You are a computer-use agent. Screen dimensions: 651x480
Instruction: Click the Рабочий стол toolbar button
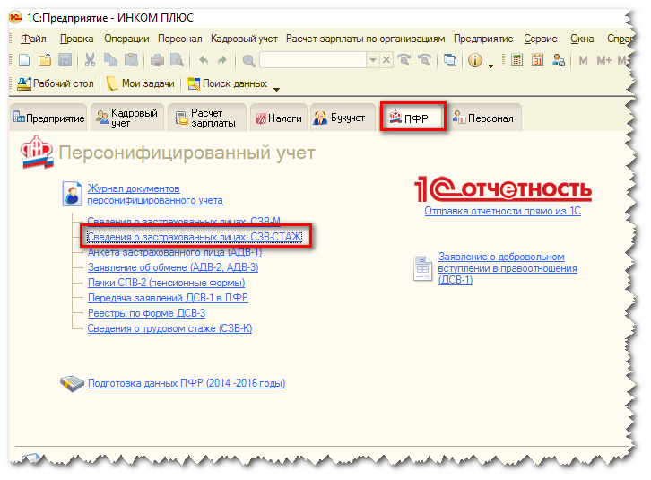pyautogui.click(x=56, y=83)
